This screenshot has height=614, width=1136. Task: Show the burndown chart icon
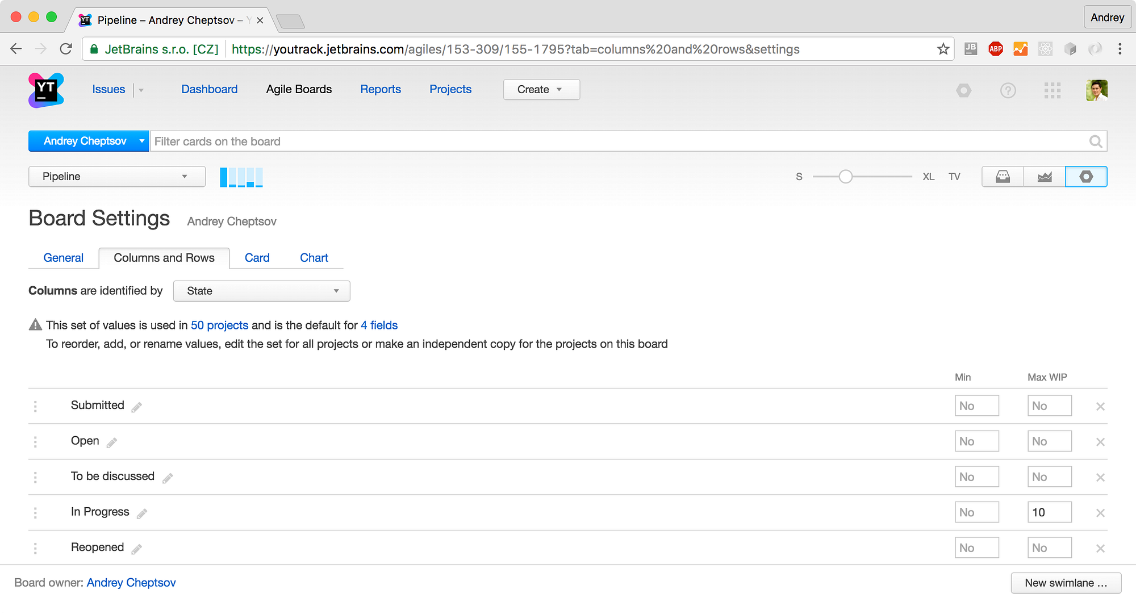(1045, 177)
